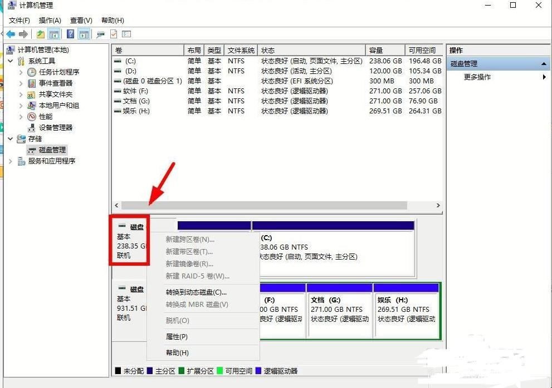Expand the 事件查看器 node chevron

(x=21, y=83)
